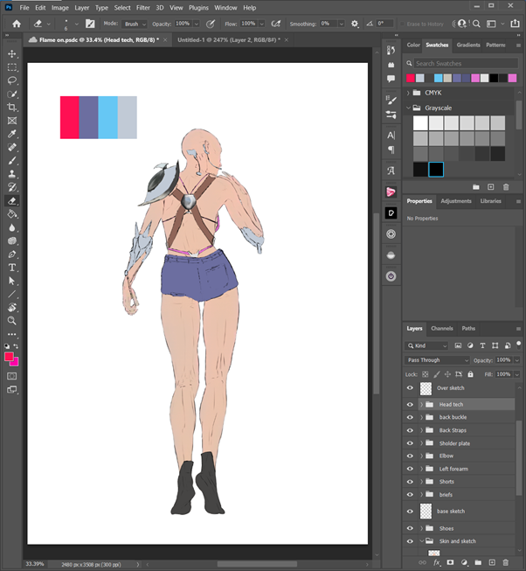The image size is (526, 571).
Task: Select the Zoom tool
Action: click(12, 321)
